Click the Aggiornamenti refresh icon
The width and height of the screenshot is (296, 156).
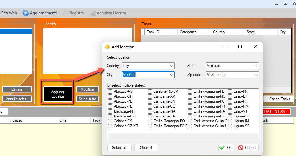click(26, 13)
